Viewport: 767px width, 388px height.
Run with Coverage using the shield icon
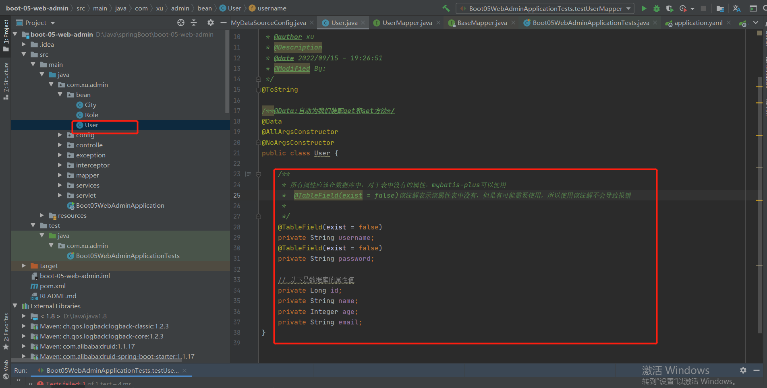point(670,8)
